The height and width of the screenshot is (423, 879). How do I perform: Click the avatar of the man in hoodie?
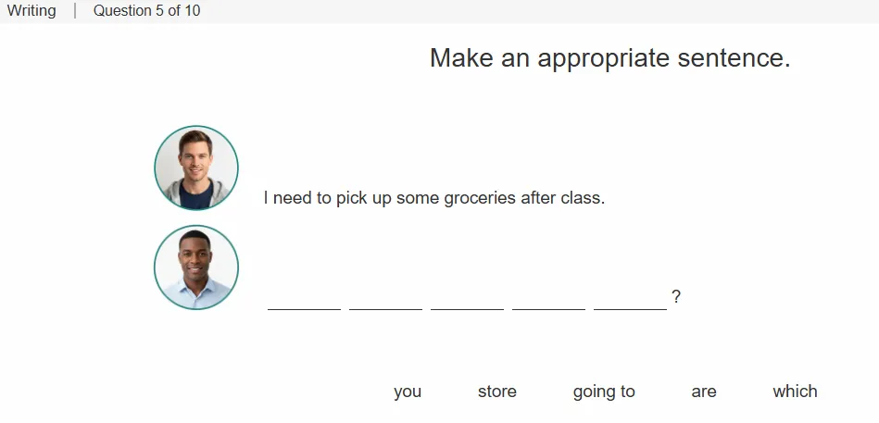(196, 168)
